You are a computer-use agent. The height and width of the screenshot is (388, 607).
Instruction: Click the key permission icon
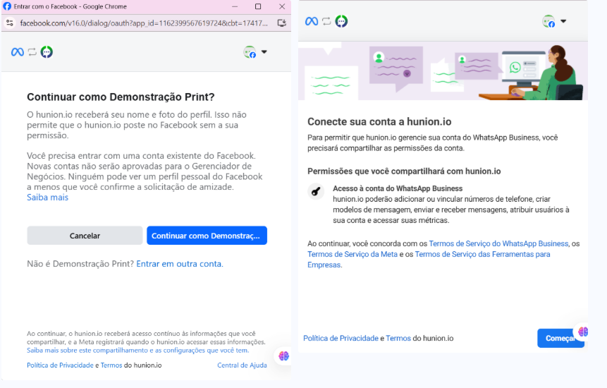click(x=316, y=191)
